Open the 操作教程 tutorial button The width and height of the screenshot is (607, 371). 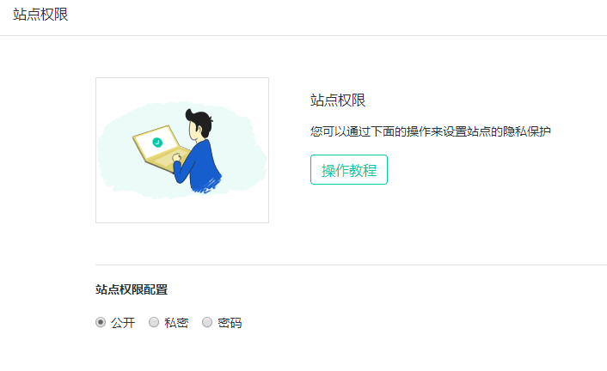pos(349,170)
